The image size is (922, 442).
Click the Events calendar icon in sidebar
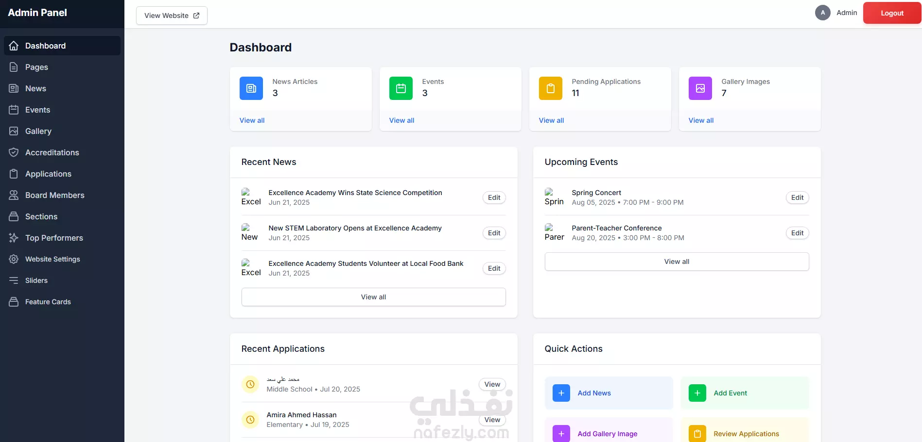(x=14, y=110)
